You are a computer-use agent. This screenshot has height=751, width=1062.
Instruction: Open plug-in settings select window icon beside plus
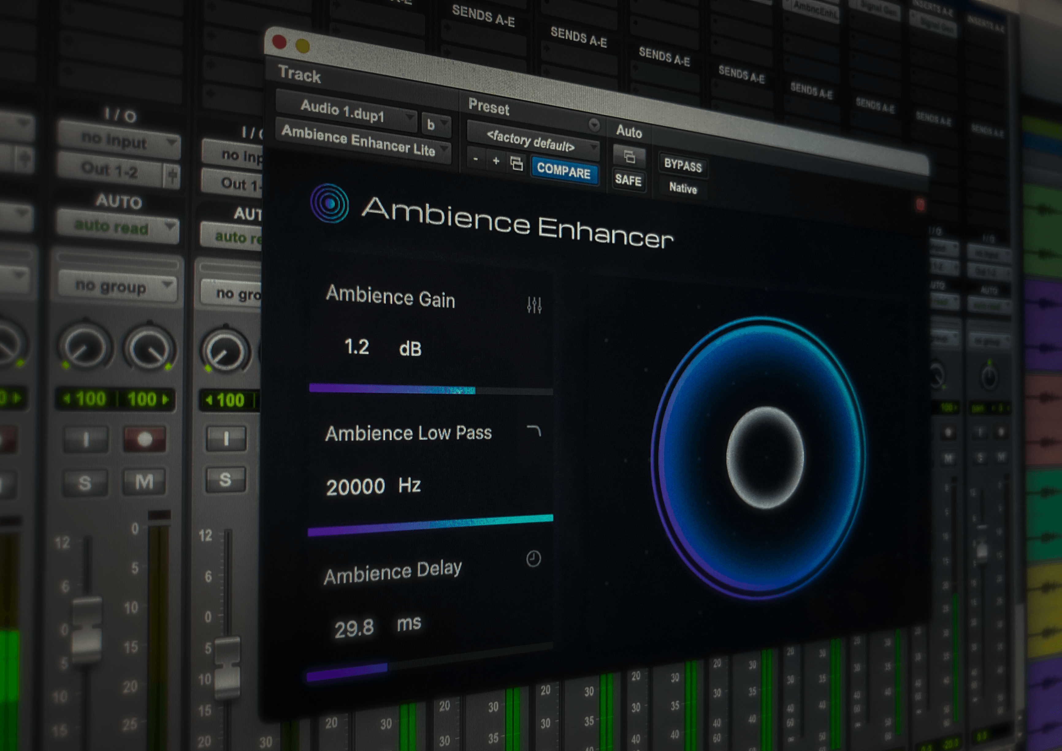pyautogui.click(x=516, y=163)
